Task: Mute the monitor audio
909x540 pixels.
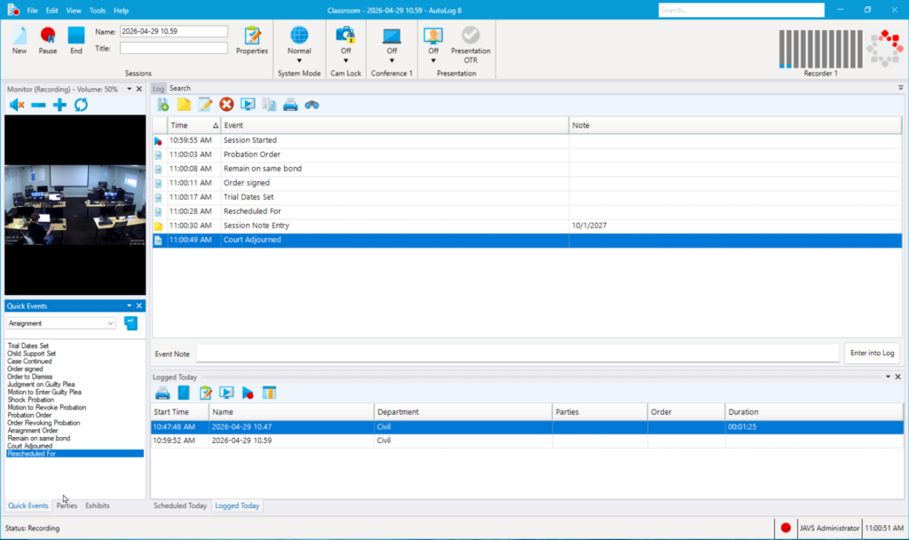Action: tap(17, 105)
